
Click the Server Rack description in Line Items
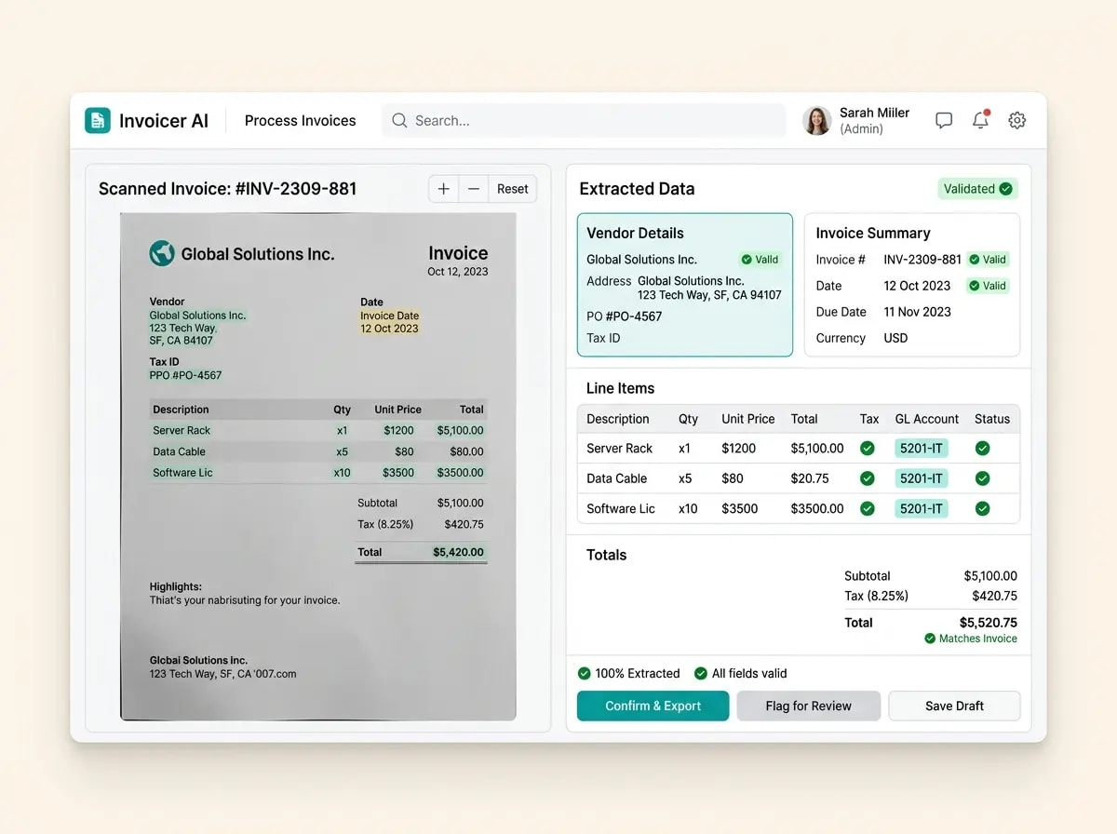point(620,449)
